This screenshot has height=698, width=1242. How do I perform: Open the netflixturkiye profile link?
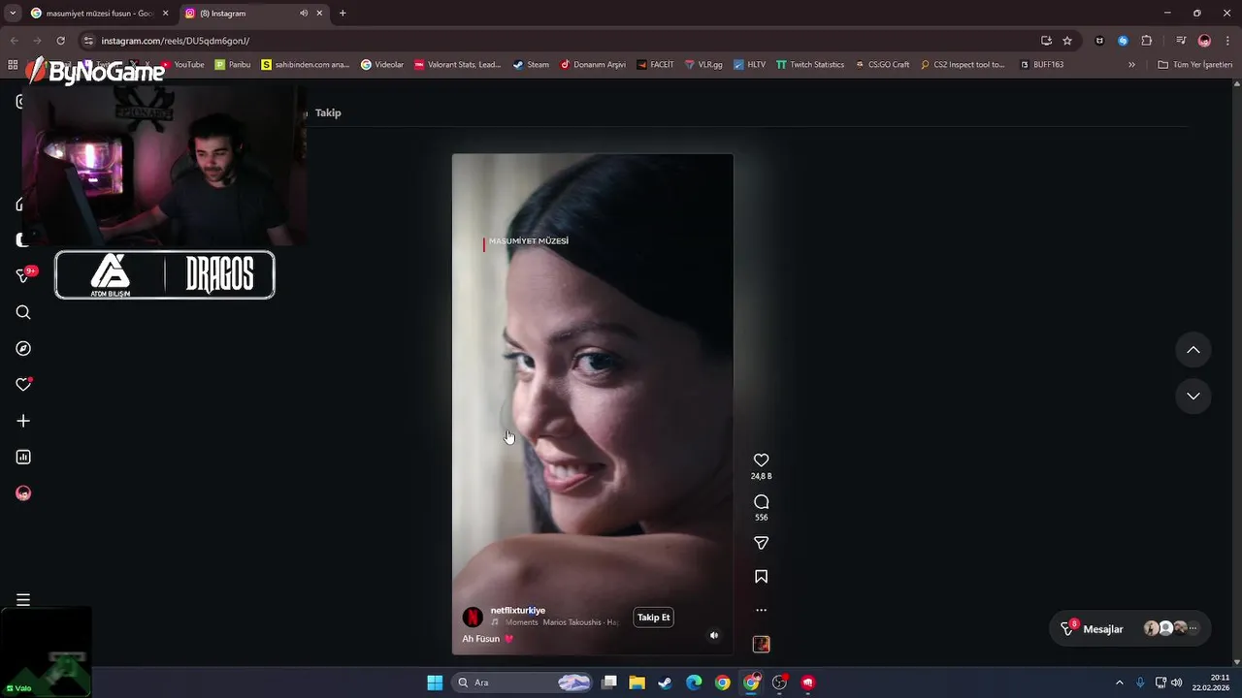pos(517,611)
